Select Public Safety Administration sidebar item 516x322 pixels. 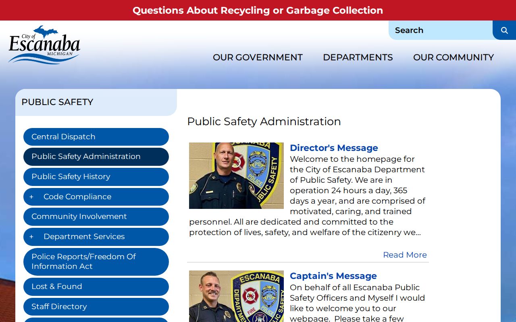coord(96,157)
